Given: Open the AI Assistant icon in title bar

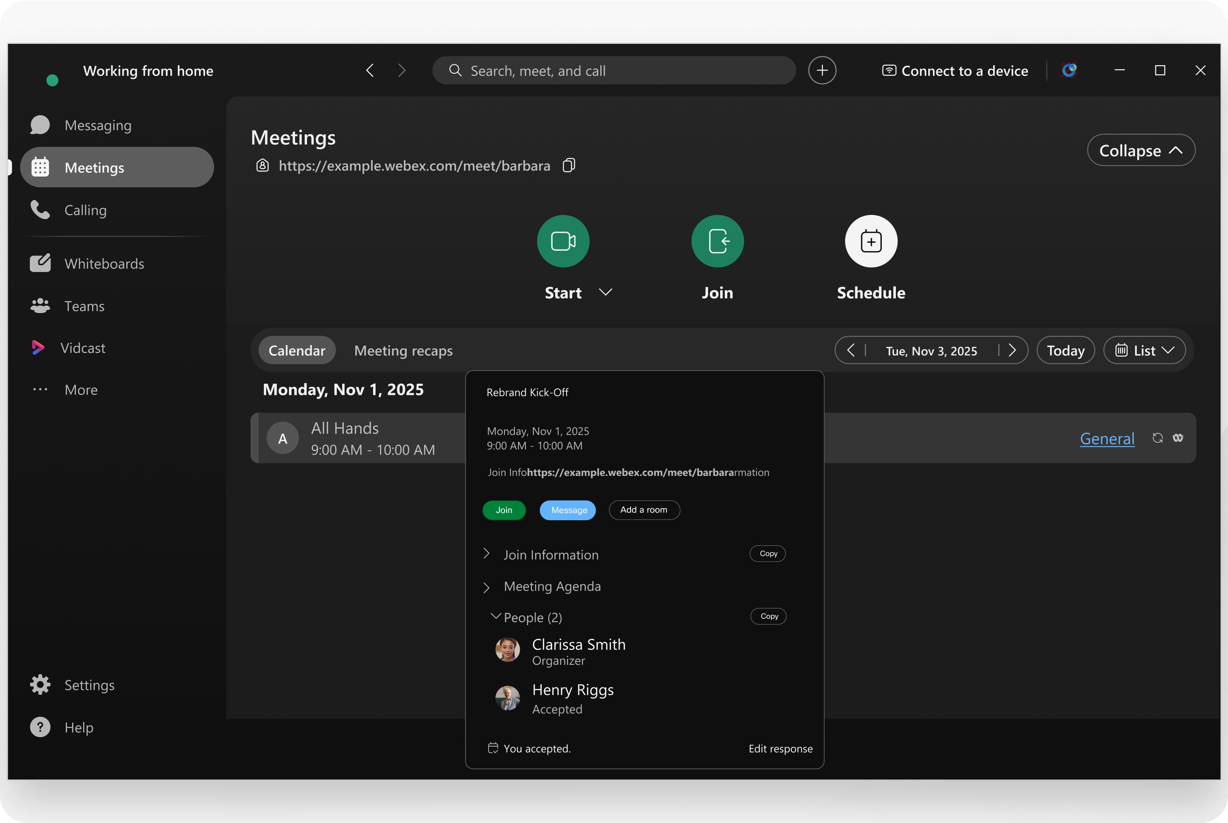Looking at the screenshot, I should tap(1069, 70).
